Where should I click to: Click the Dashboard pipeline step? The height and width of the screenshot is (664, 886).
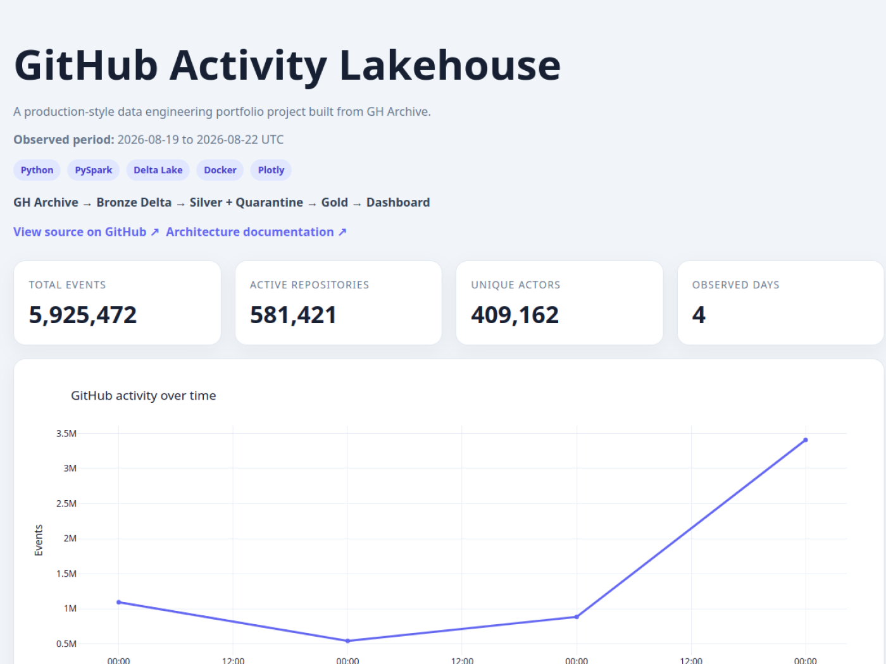pos(398,202)
